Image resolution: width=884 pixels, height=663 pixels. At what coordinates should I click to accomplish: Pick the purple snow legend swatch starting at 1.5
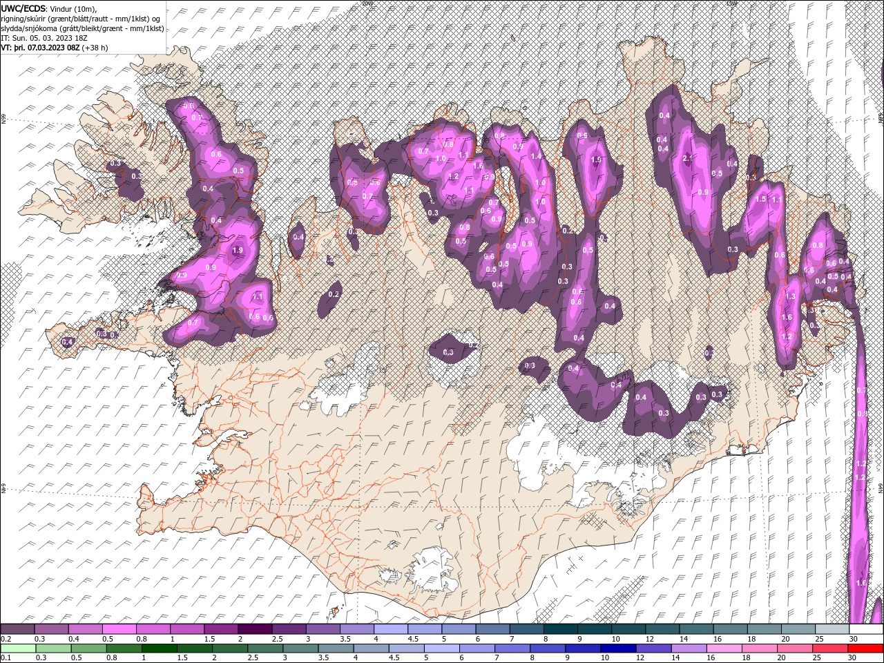pos(221,629)
